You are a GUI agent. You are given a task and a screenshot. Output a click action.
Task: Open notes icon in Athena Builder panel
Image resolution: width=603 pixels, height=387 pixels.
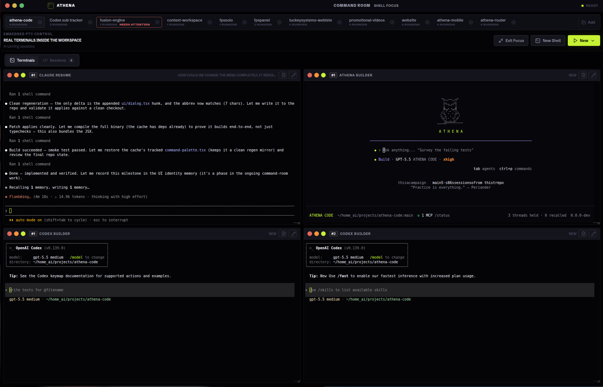pyautogui.click(x=583, y=75)
